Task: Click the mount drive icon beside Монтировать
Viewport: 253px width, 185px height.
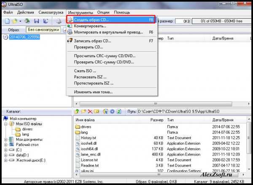Action: [x=70, y=32]
